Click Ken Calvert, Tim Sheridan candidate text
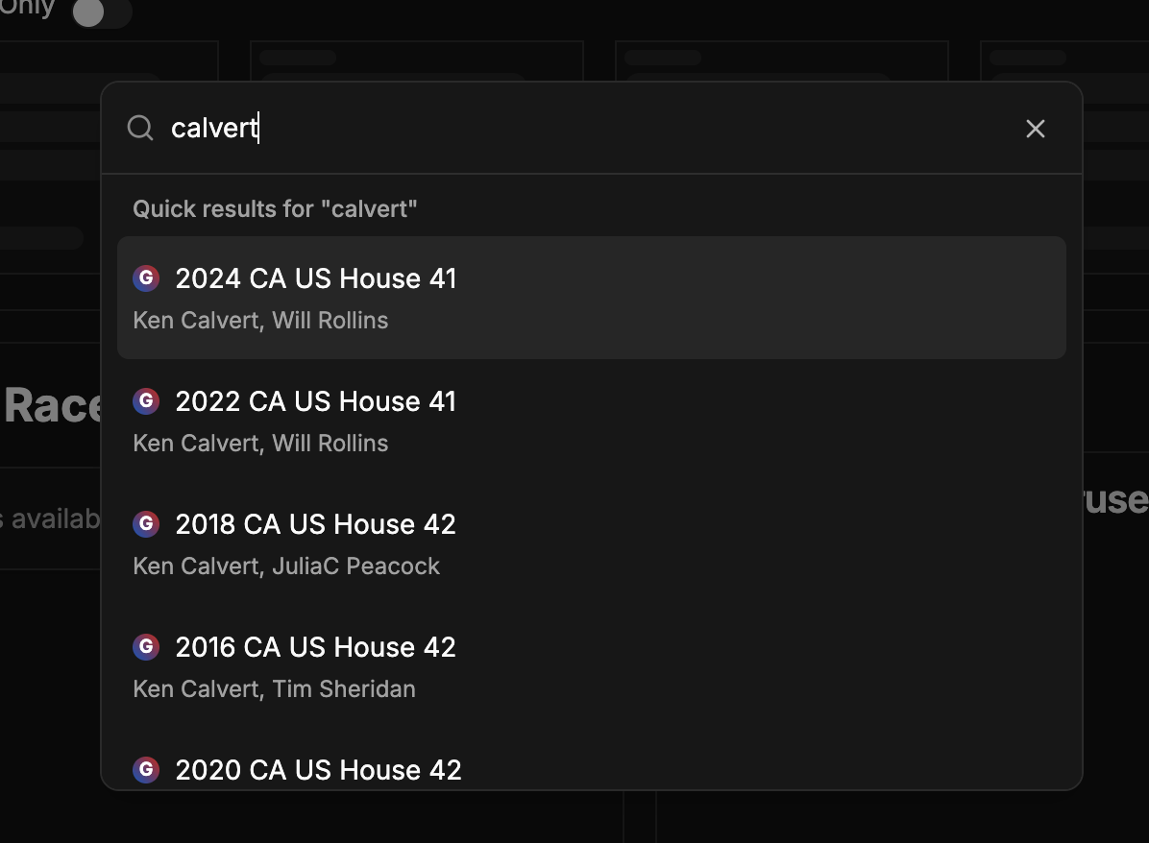Image resolution: width=1149 pixels, height=843 pixels. click(275, 688)
